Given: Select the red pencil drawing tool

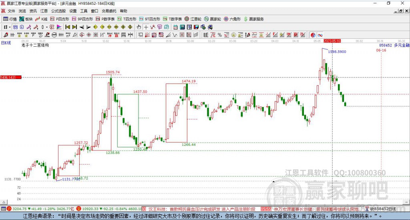Looking at the screenshot, I should (x=6, y=35).
